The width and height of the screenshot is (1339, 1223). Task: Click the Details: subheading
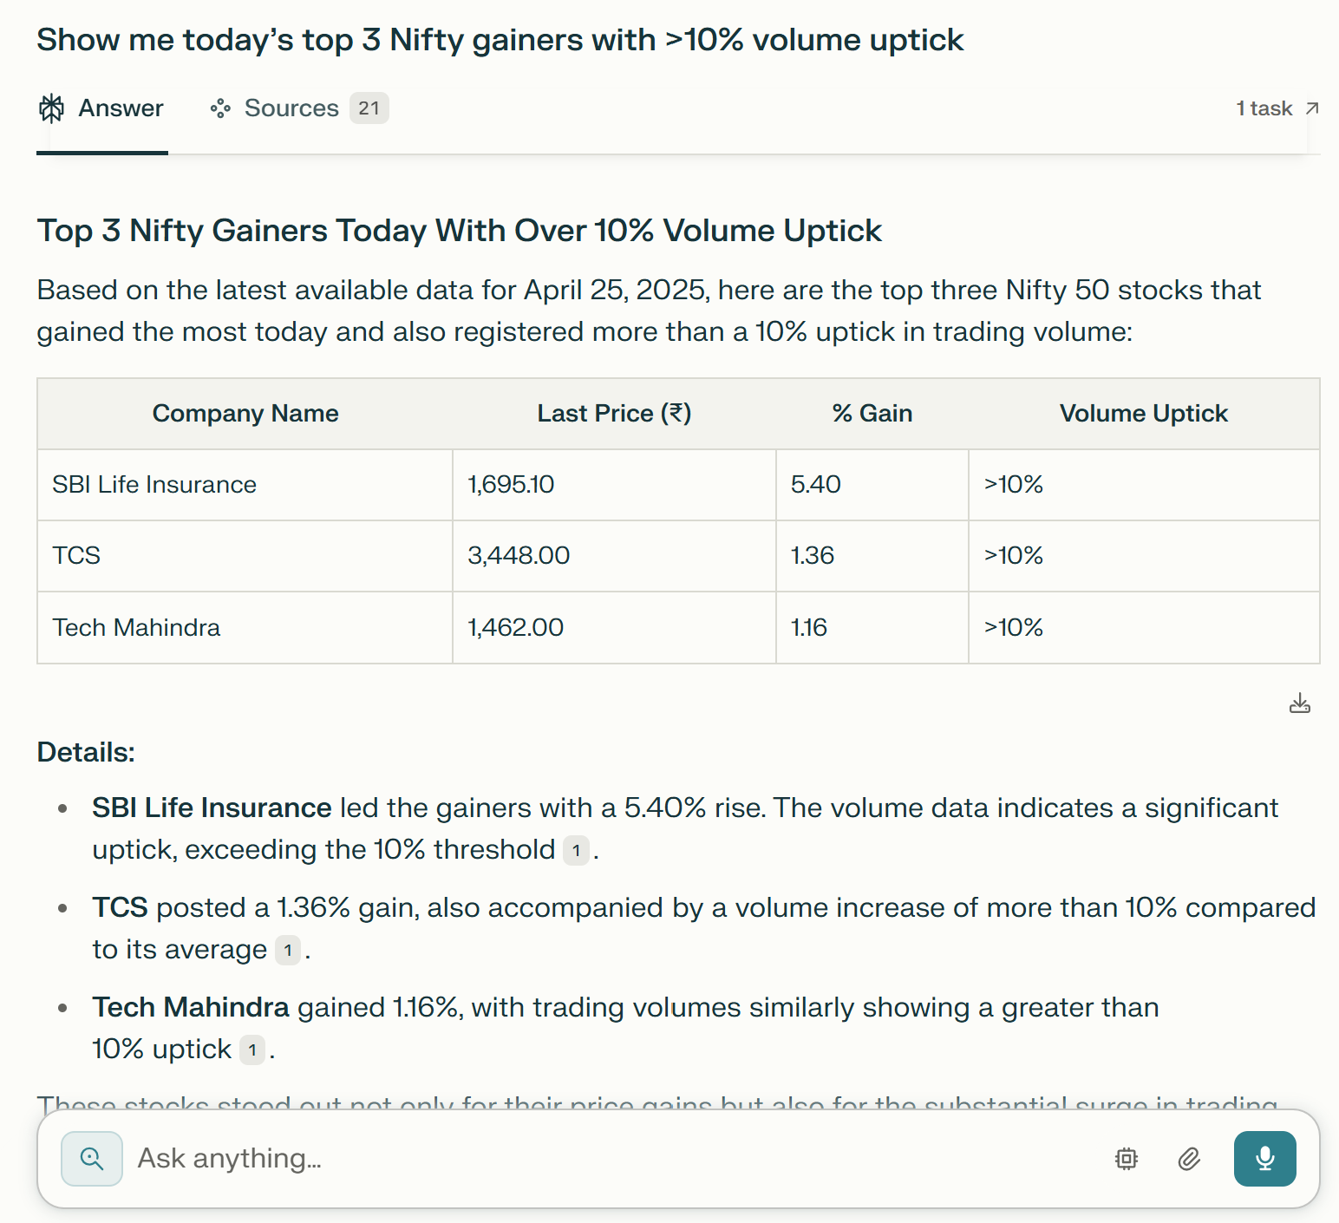pos(86,752)
